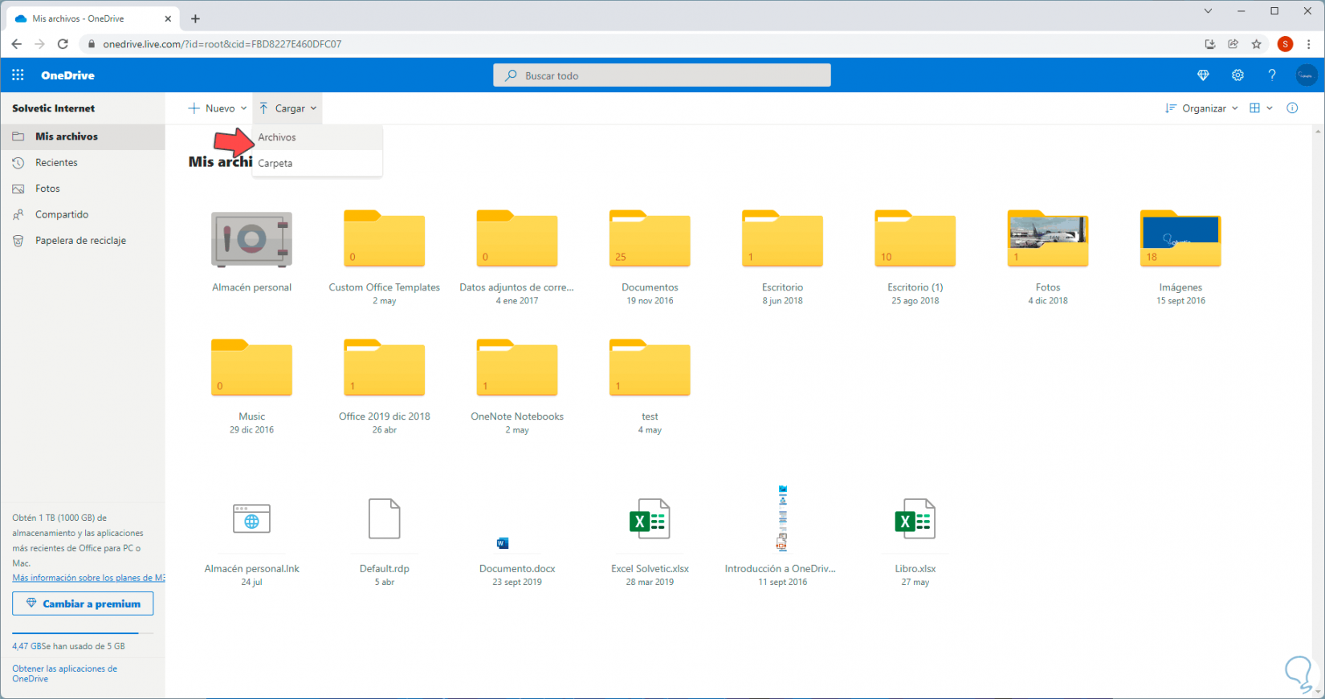
Task: Open the Libro.xlsx file icon
Action: click(915, 519)
